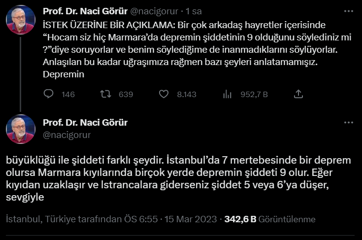
Task: Click the @nacigorur handle in first tweet
Action: click(154, 11)
